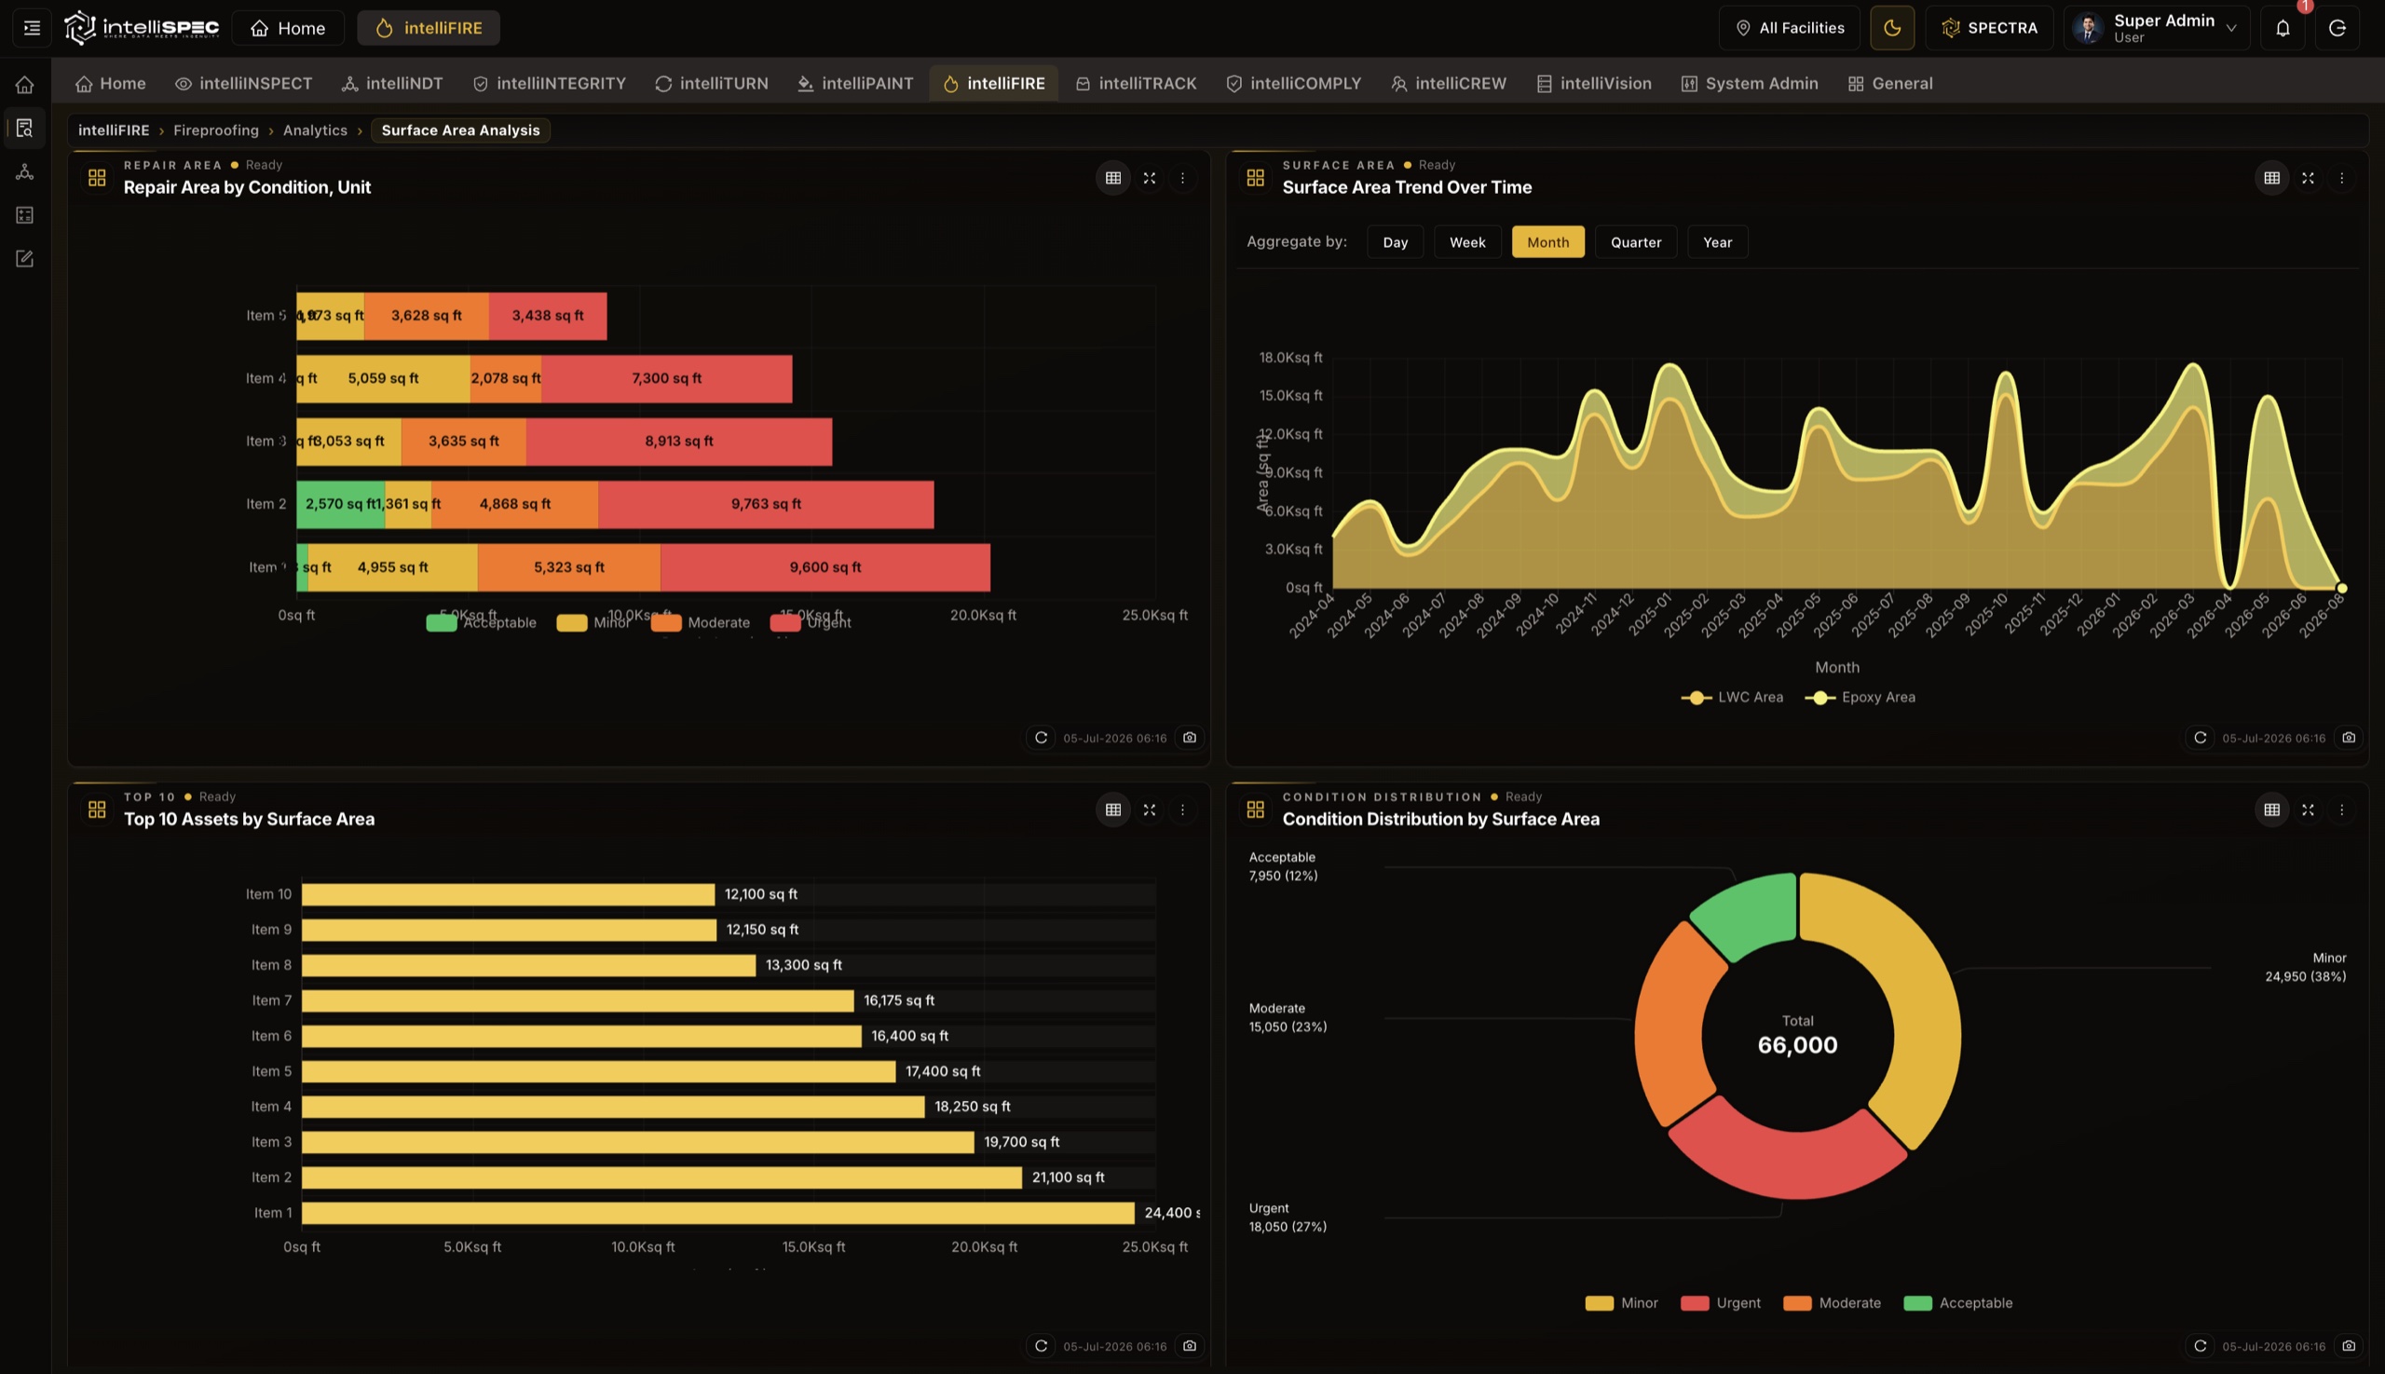Image resolution: width=2385 pixels, height=1374 pixels.
Task: Open sidebar hierarchy tree icon
Action: click(24, 171)
